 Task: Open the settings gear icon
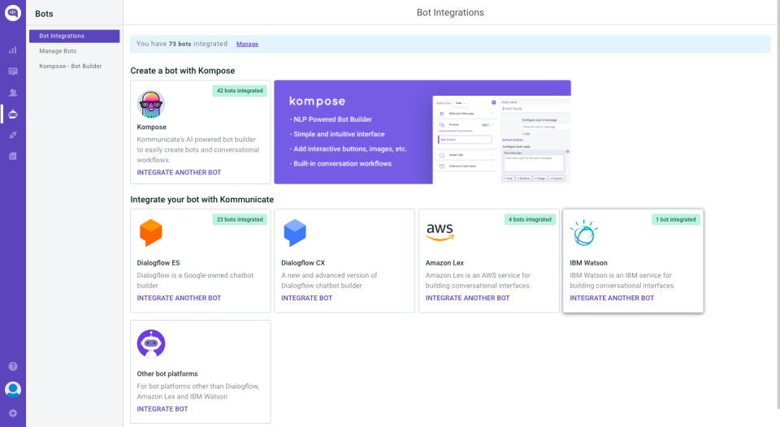13,413
